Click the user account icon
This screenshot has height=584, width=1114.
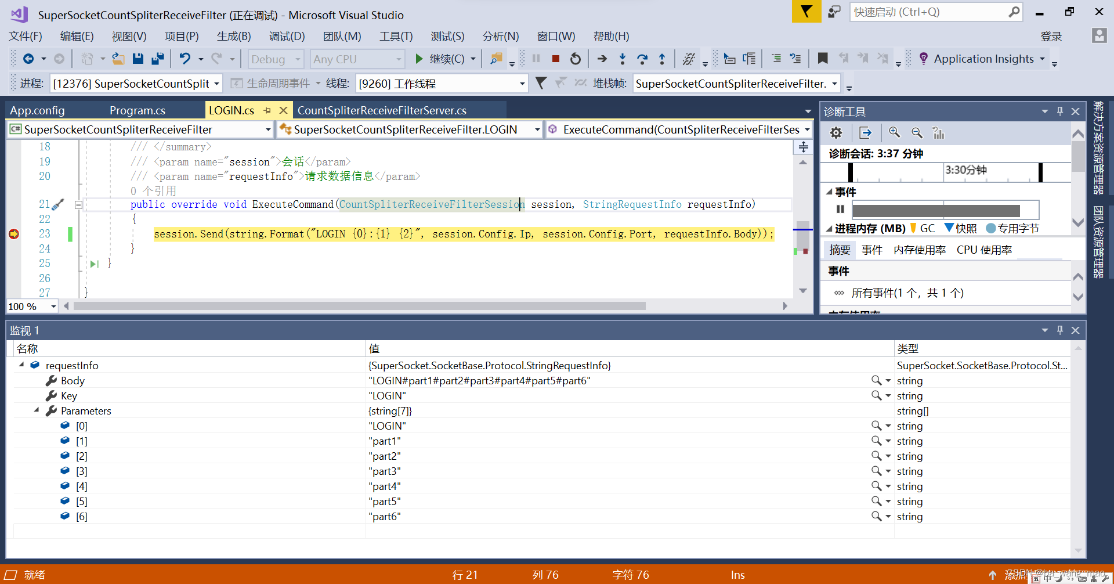tap(1099, 36)
